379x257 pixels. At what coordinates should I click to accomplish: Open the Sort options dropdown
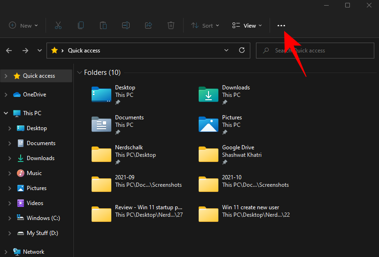pyautogui.click(x=205, y=26)
